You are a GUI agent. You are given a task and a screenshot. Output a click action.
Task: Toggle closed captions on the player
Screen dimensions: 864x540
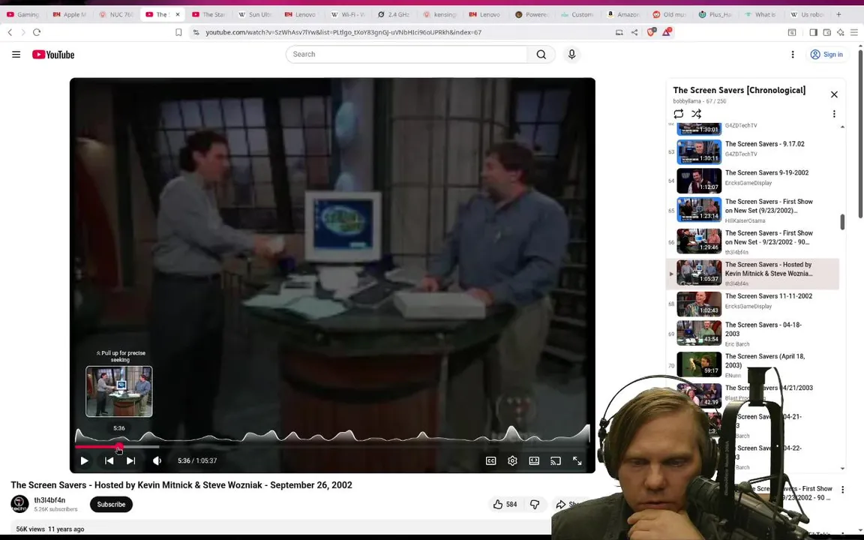491,460
